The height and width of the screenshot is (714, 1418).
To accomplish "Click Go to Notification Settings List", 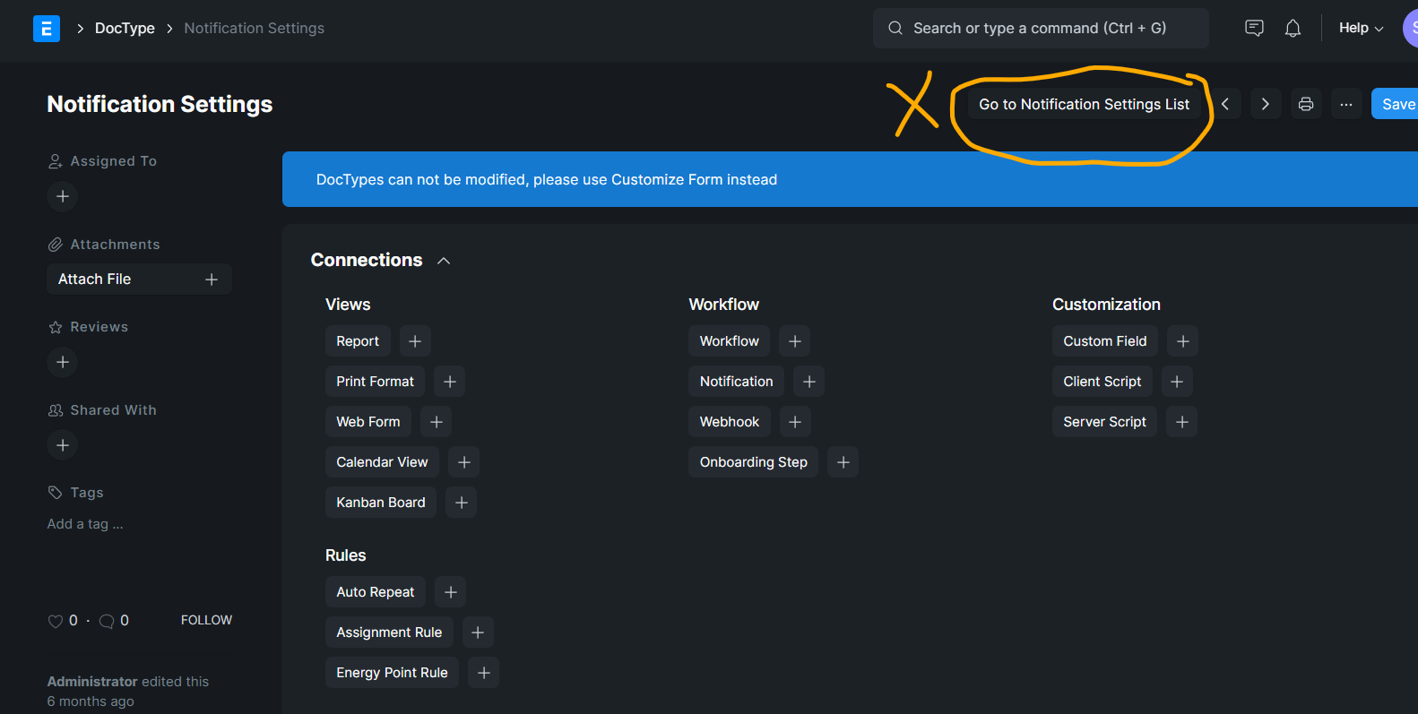I will tap(1083, 103).
